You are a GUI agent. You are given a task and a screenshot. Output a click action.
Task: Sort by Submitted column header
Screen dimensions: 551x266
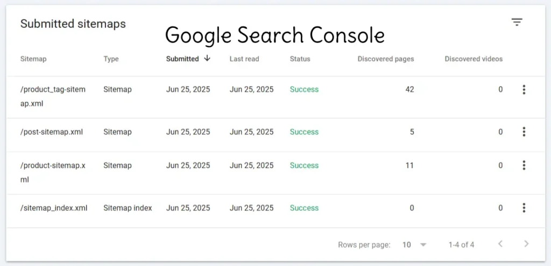tap(182, 59)
